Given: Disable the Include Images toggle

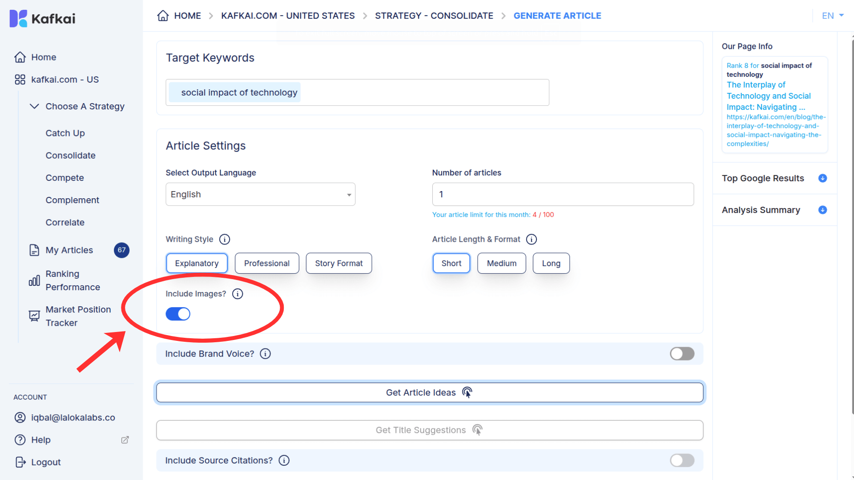Looking at the screenshot, I should (x=178, y=314).
